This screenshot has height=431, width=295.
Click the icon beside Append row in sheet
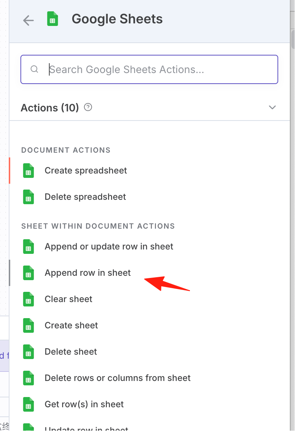click(x=28, y=273)
